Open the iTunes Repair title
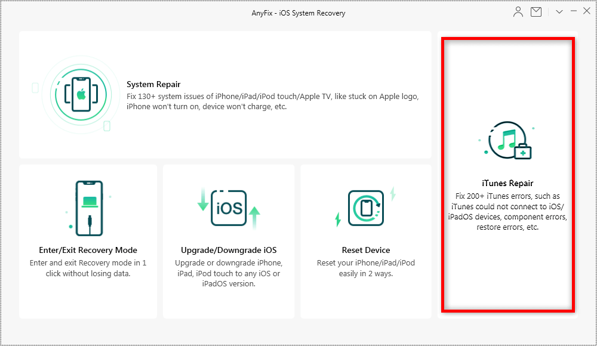Viewport: 597px width, 346px height. (507, 183)
